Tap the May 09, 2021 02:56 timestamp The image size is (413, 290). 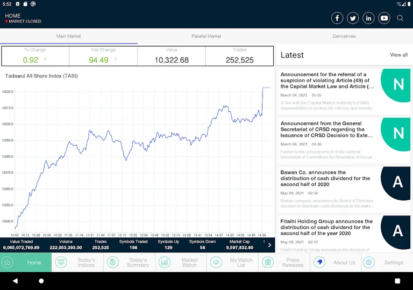pos(299,193)
